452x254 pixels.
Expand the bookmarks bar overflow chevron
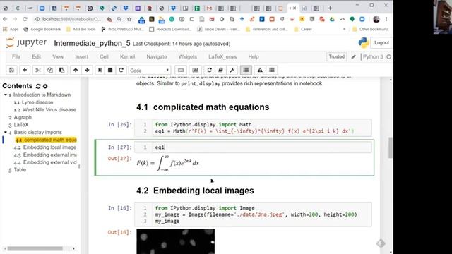tap(344, 29)
